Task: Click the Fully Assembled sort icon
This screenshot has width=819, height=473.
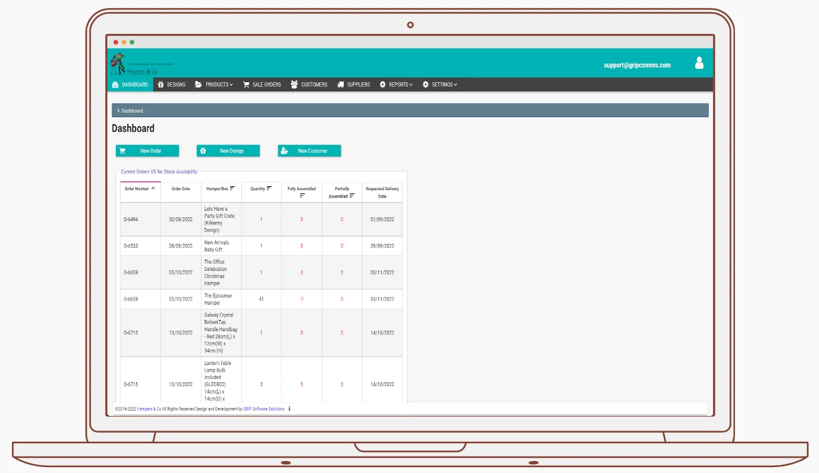Action: pos(302,196)
